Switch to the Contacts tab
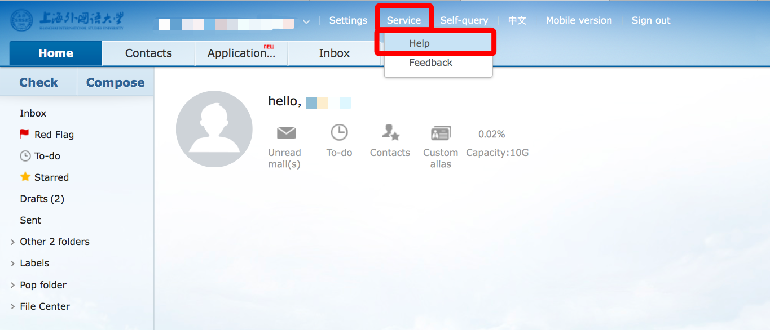 (148, 53)
